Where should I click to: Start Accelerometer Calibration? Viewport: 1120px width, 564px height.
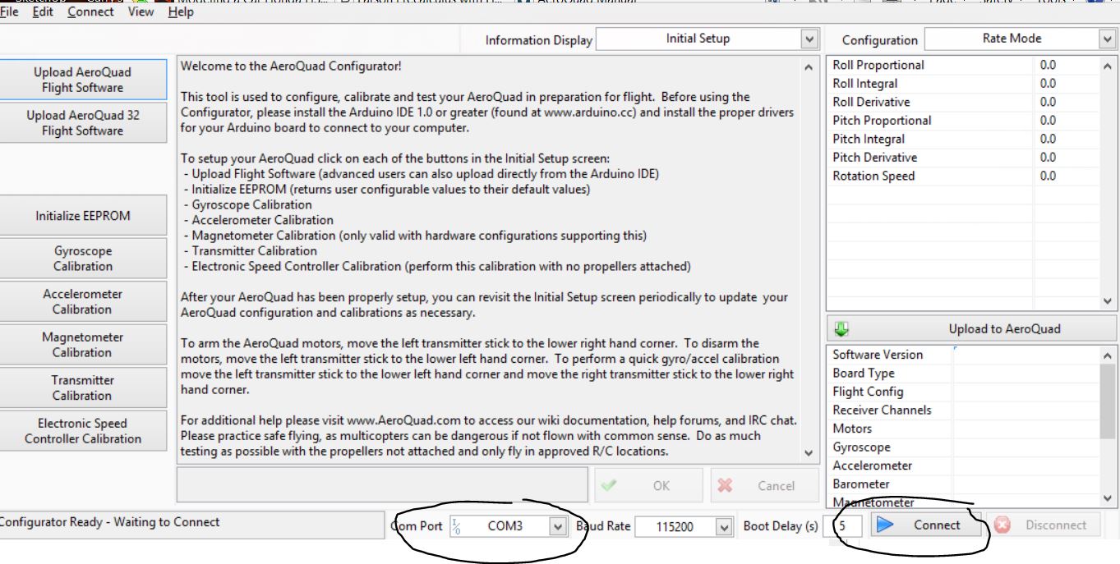pos(82,301)
